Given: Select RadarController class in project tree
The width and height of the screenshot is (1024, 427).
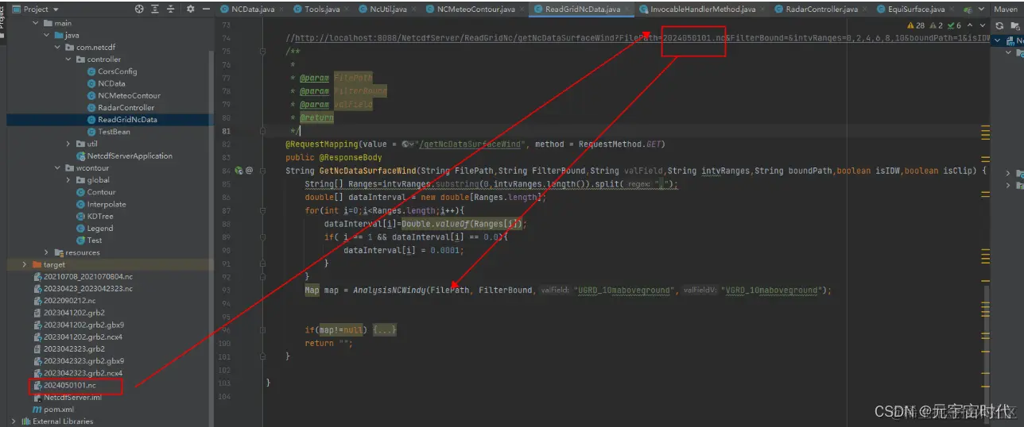Looking at the screenshot, I should [x=120, y=107].
